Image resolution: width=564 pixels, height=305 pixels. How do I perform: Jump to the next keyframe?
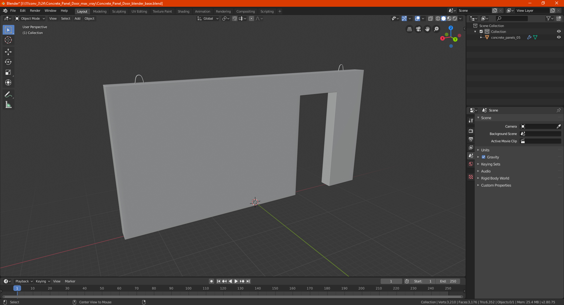click(x=242, y=281)
